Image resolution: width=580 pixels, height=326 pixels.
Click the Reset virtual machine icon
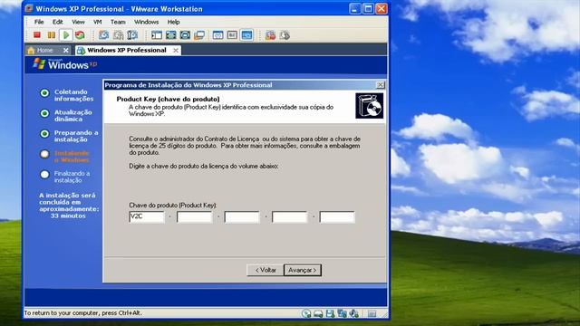(80, 35)
